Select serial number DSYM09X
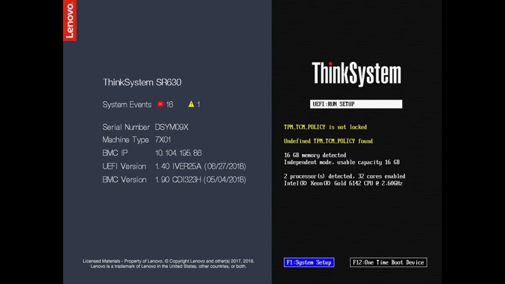This screenshot has height=284, width=505. click(x=172, y=127)
